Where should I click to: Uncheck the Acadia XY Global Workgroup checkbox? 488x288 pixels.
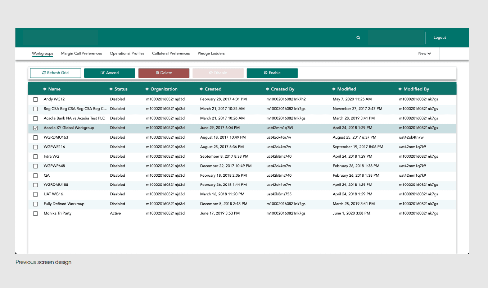(x=36, y=128)
